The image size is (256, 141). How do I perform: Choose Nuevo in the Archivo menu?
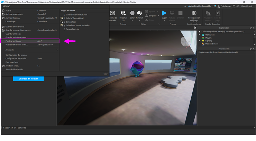point(30,11)
